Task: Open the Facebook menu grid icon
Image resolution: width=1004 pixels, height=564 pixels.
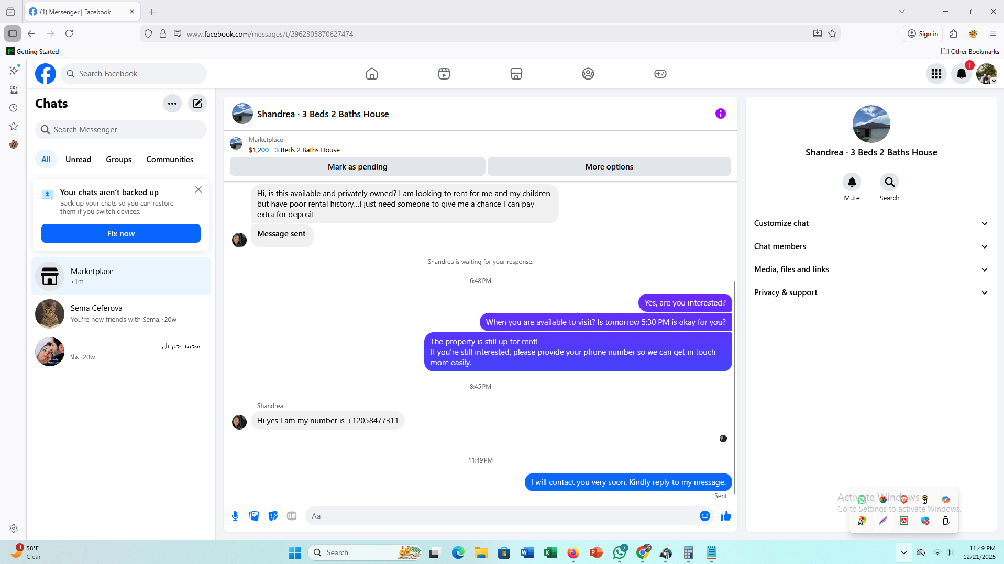Action: [x=936, y=74]
